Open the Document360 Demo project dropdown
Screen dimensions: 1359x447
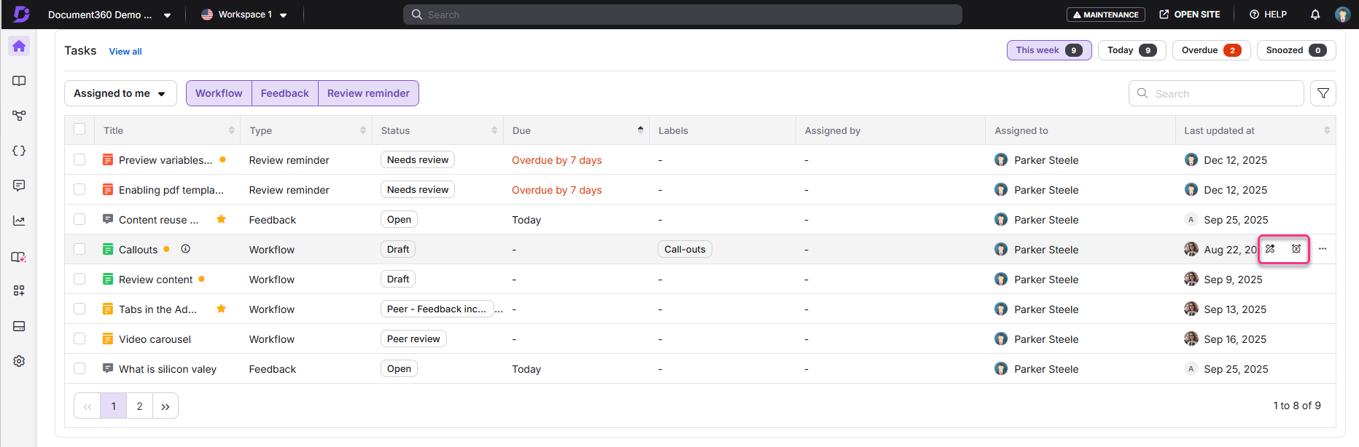coord(109,15)
